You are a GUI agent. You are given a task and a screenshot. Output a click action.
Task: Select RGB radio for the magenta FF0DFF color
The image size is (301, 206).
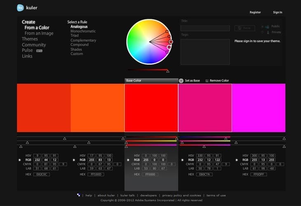pos(235,159)
